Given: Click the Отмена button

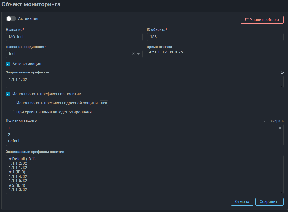Looking at the screenshot, I should 242,202.
